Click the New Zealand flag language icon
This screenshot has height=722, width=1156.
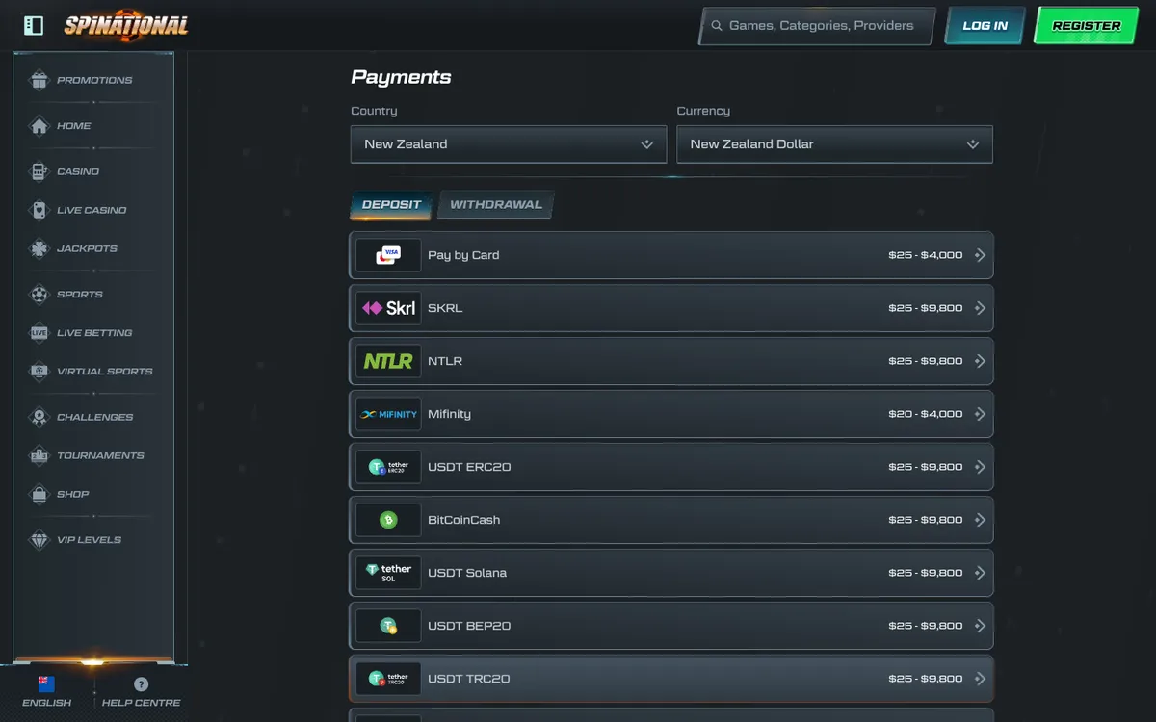coord(46,683)
